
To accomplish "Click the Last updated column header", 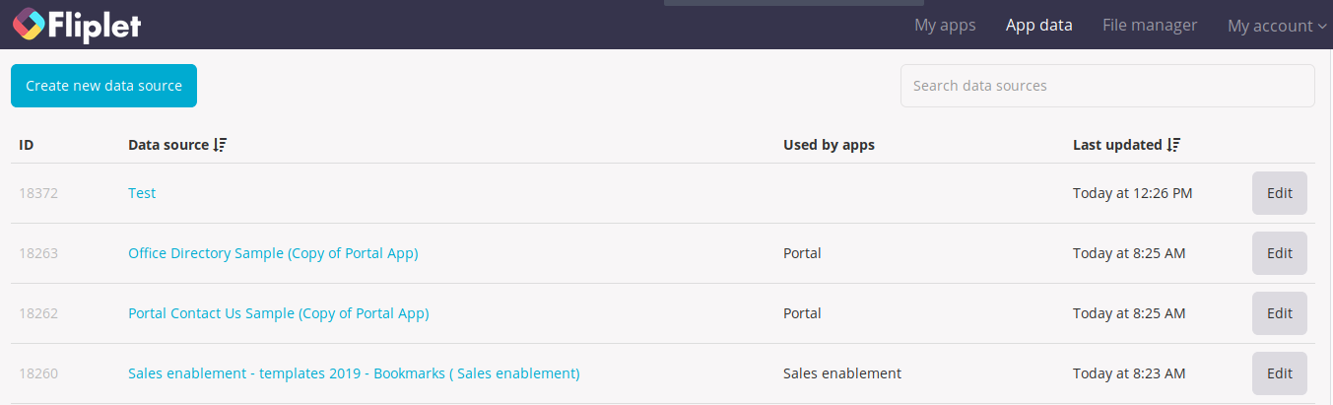I will click(1117, 145).
